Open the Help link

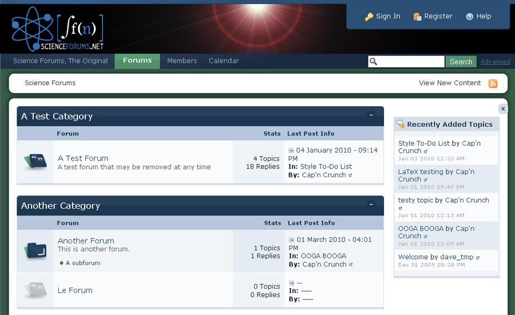coord(484,16)
